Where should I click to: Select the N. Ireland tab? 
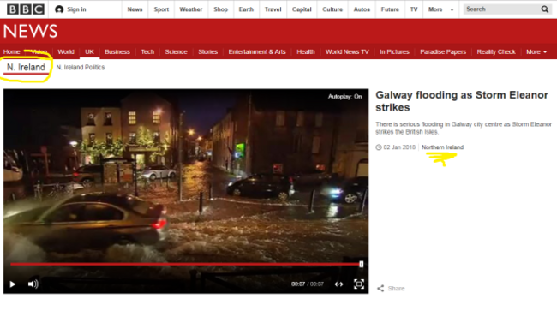(x=26, y=67)
